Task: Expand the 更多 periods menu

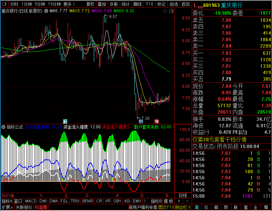Action: coord(69,4)
